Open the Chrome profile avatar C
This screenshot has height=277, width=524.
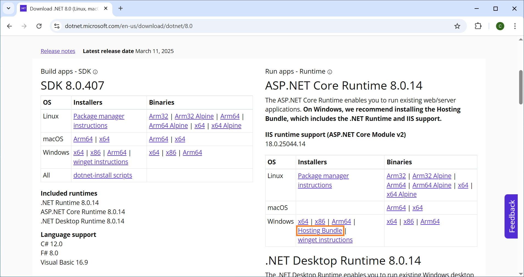[x=500, y=26]
